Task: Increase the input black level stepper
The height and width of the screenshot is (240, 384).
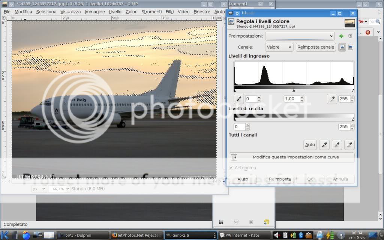Action: click(x=259, y=97)
